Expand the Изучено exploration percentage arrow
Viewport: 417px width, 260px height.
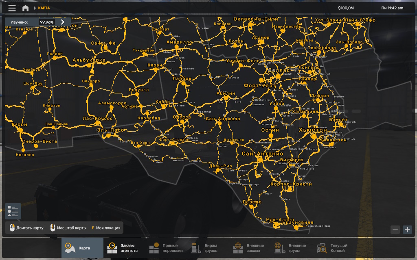pyautogui.click(x=63, y=22)
